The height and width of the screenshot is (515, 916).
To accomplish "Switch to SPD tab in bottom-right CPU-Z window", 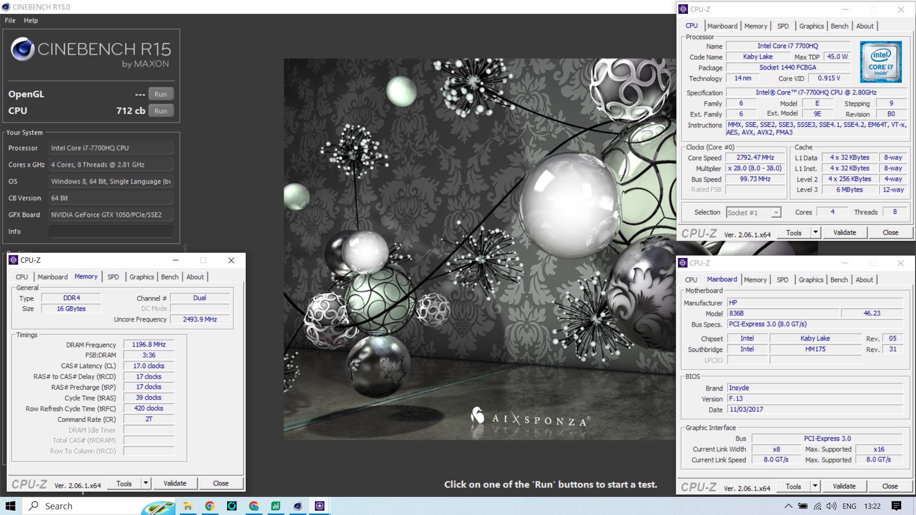I will pos(782,280).
